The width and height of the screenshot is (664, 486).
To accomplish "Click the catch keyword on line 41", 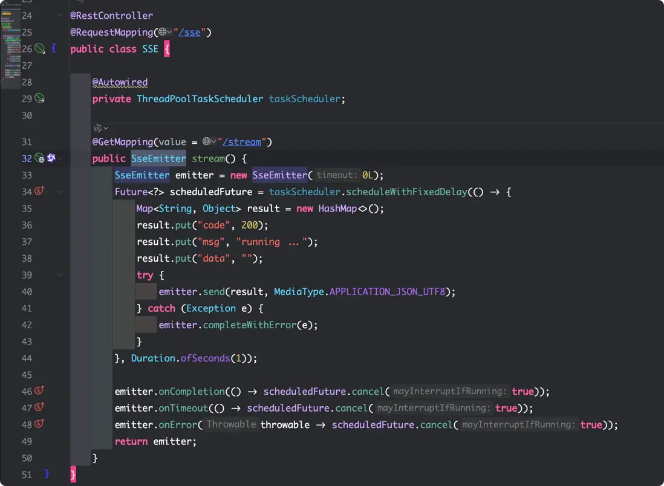I will click(161, 308).
